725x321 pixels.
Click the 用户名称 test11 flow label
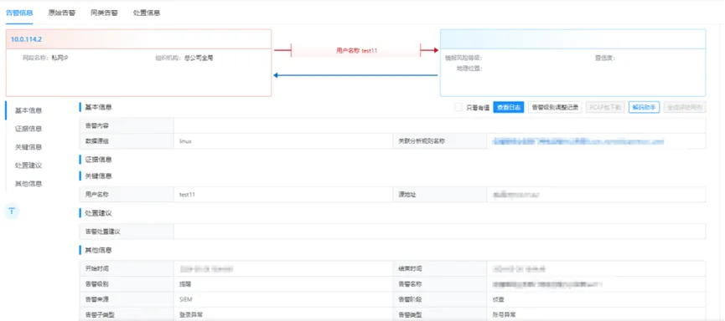(356, 51)
